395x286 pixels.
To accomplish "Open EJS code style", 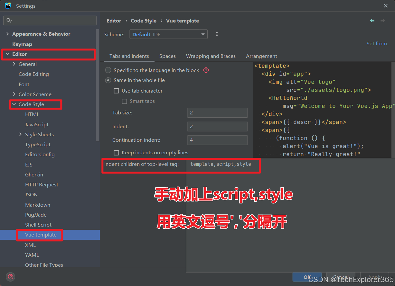I will (x=29, y=165).
